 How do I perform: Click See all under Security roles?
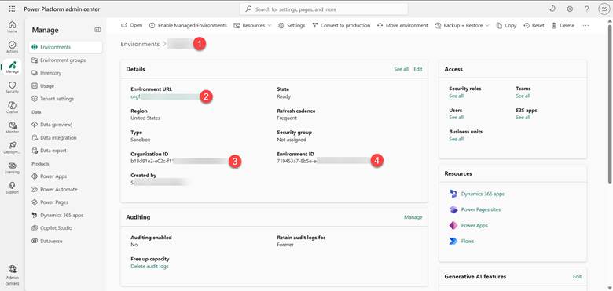457,96
